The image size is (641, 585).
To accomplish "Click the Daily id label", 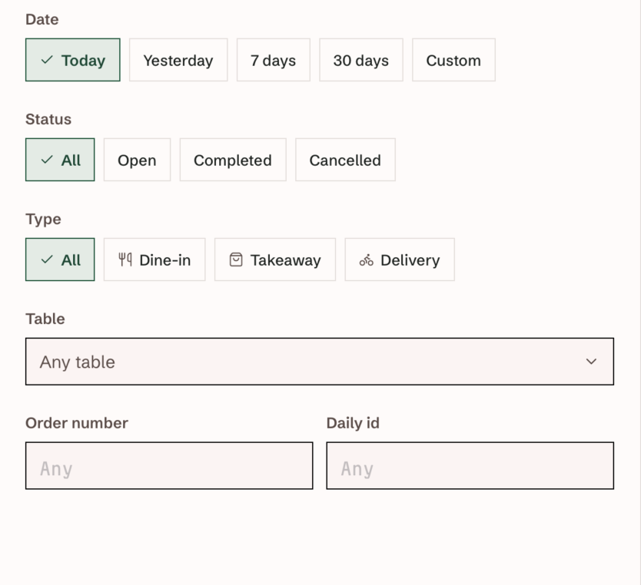I will (353, 423).
